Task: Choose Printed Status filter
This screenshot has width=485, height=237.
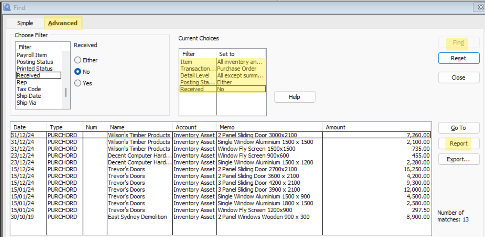Action: tap(35, 69)
